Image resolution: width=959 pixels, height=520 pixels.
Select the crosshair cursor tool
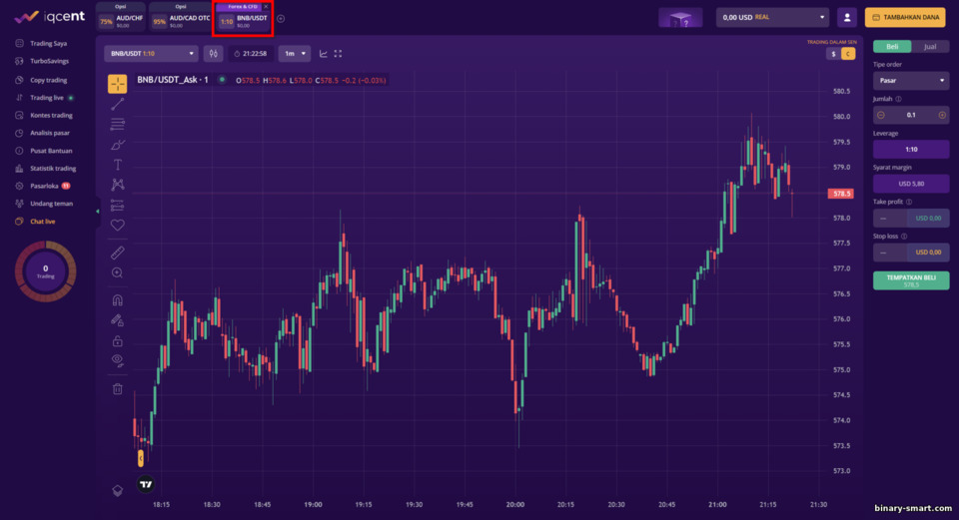(118, 84)
